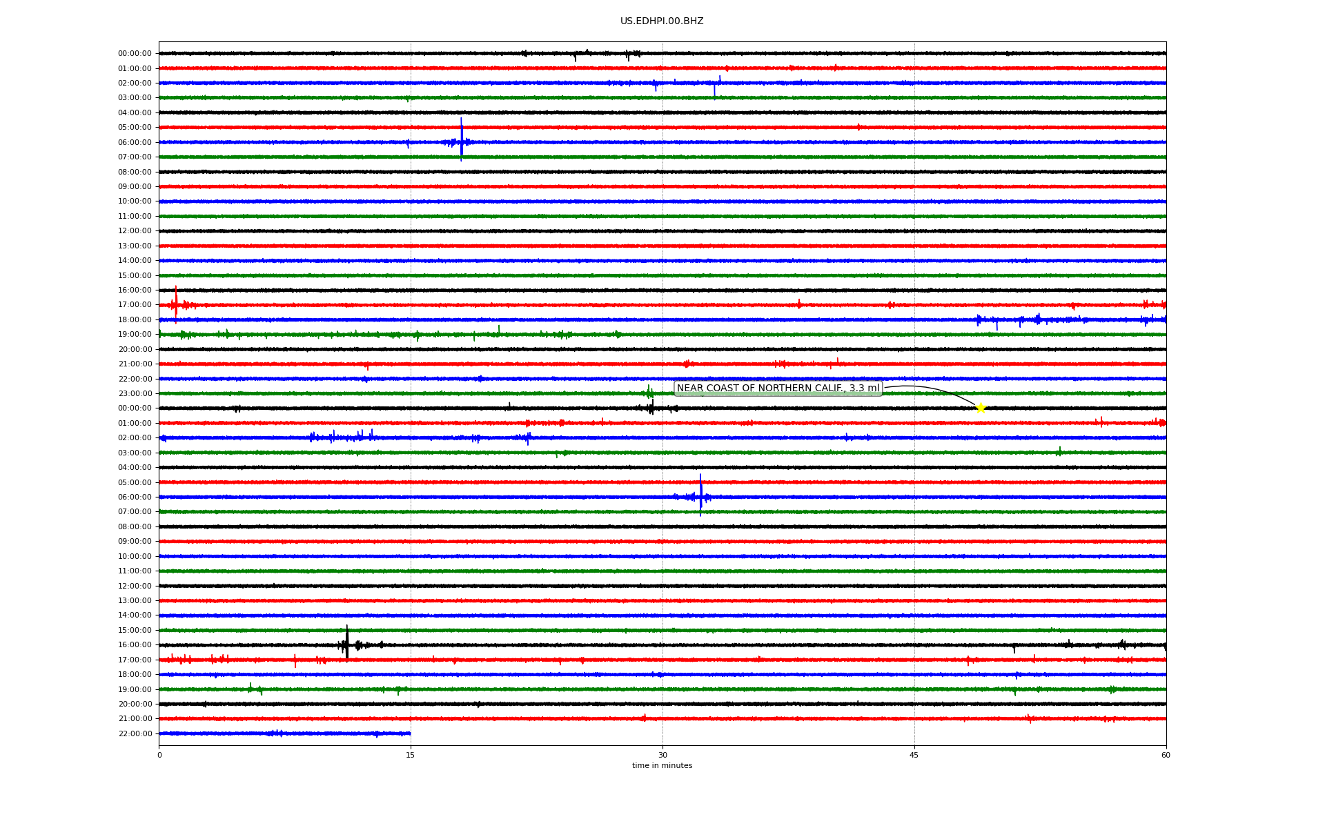Click the x-axis tick label 60
This screenshot has height=828, width=1325.
1166,756
